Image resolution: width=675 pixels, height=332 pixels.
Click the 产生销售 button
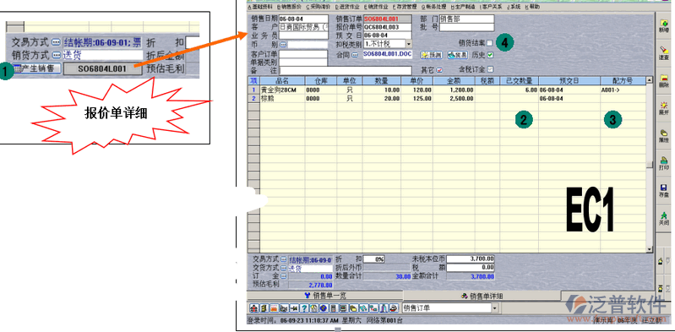pyautogui.click(x=36, y=68)
